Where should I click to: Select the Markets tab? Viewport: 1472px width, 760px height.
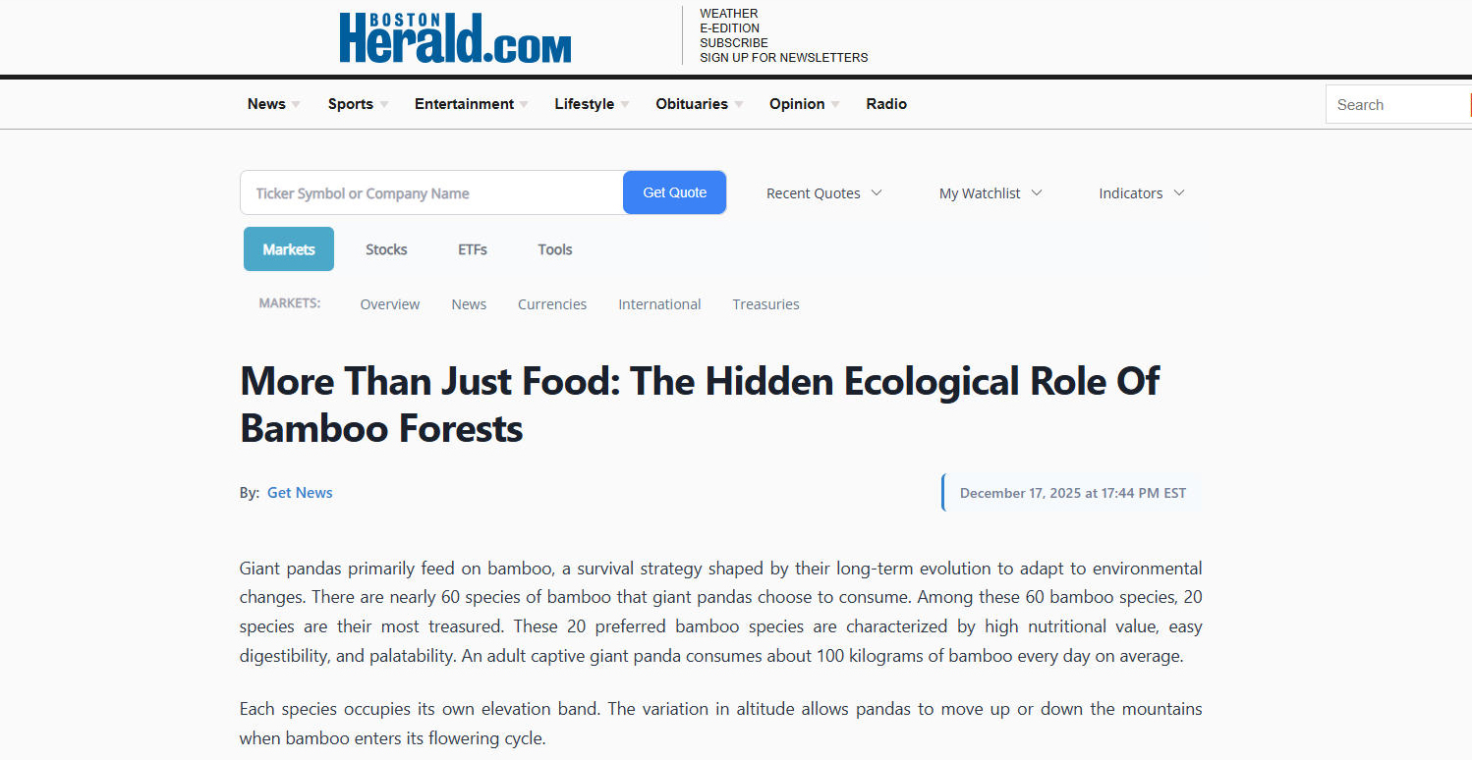click(289, 249)
